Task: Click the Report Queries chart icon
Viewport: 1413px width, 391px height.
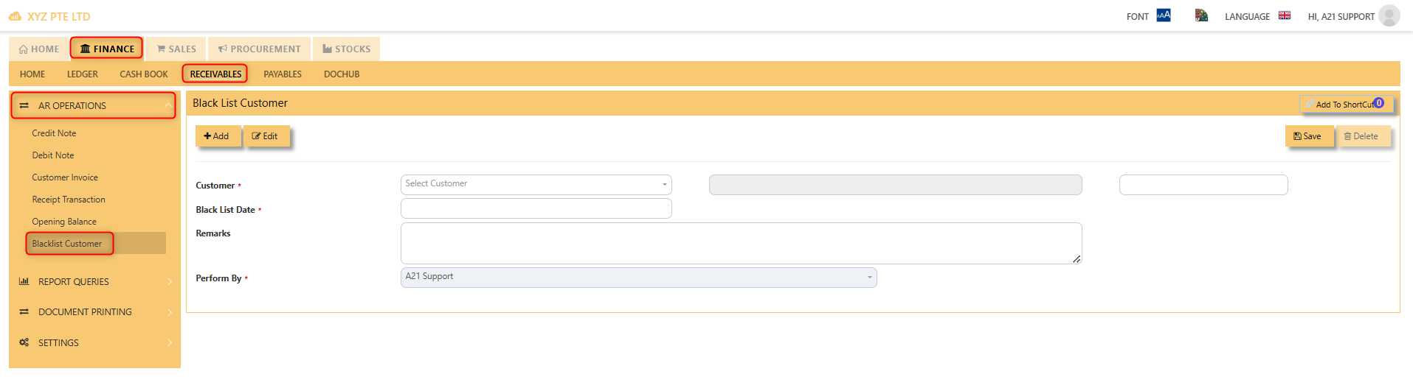Action: point(24,281)
